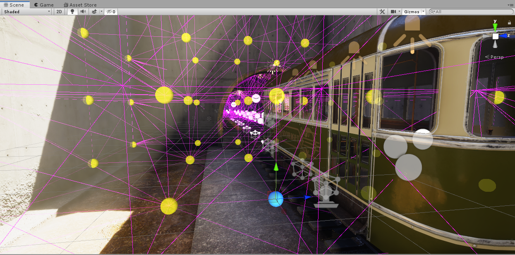The height and width of the screenshot is (255, 515).
Task: Enable 2D view mode
Action: point(59,12)
